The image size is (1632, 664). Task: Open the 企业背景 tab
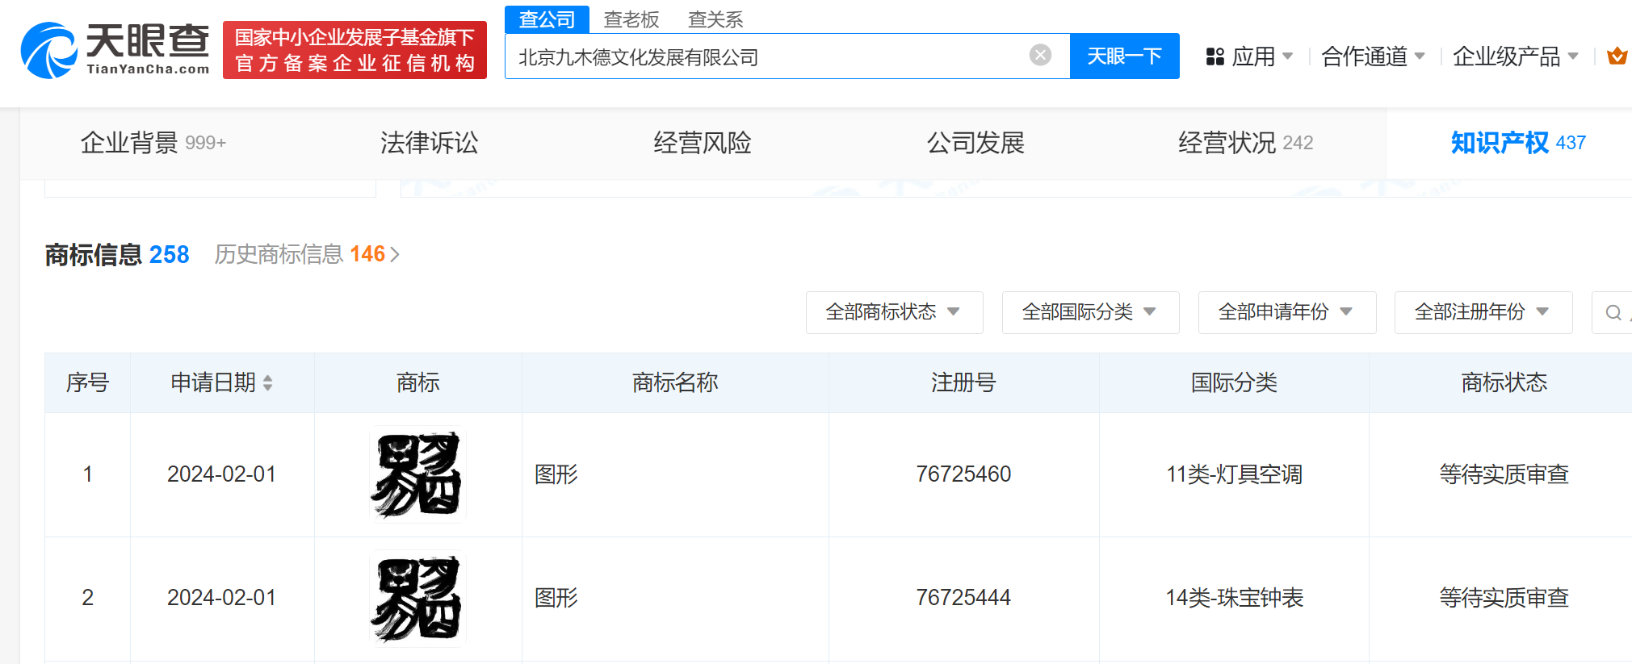[x=153, y=143]
